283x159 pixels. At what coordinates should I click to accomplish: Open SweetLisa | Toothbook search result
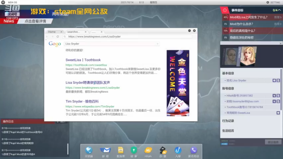(83, 60)
